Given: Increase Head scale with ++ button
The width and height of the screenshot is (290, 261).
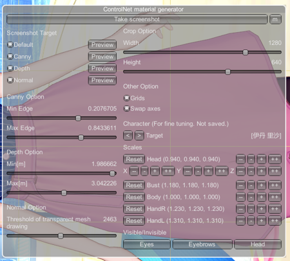Looking at the screenshot, I should point(275,159).
